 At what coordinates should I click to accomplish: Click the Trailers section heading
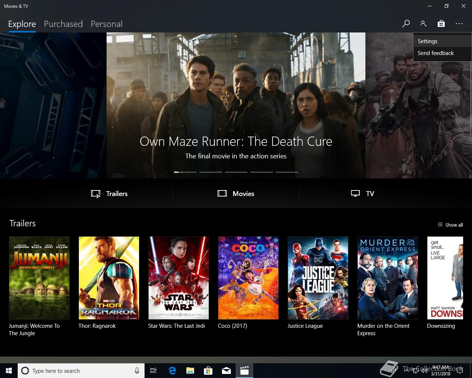(x=22, y=223)
